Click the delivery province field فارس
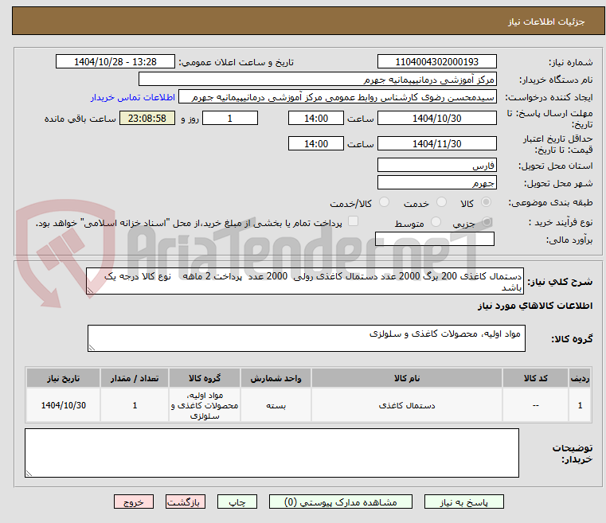Screen dimensions: 606x523 click(x=436, y=166)
